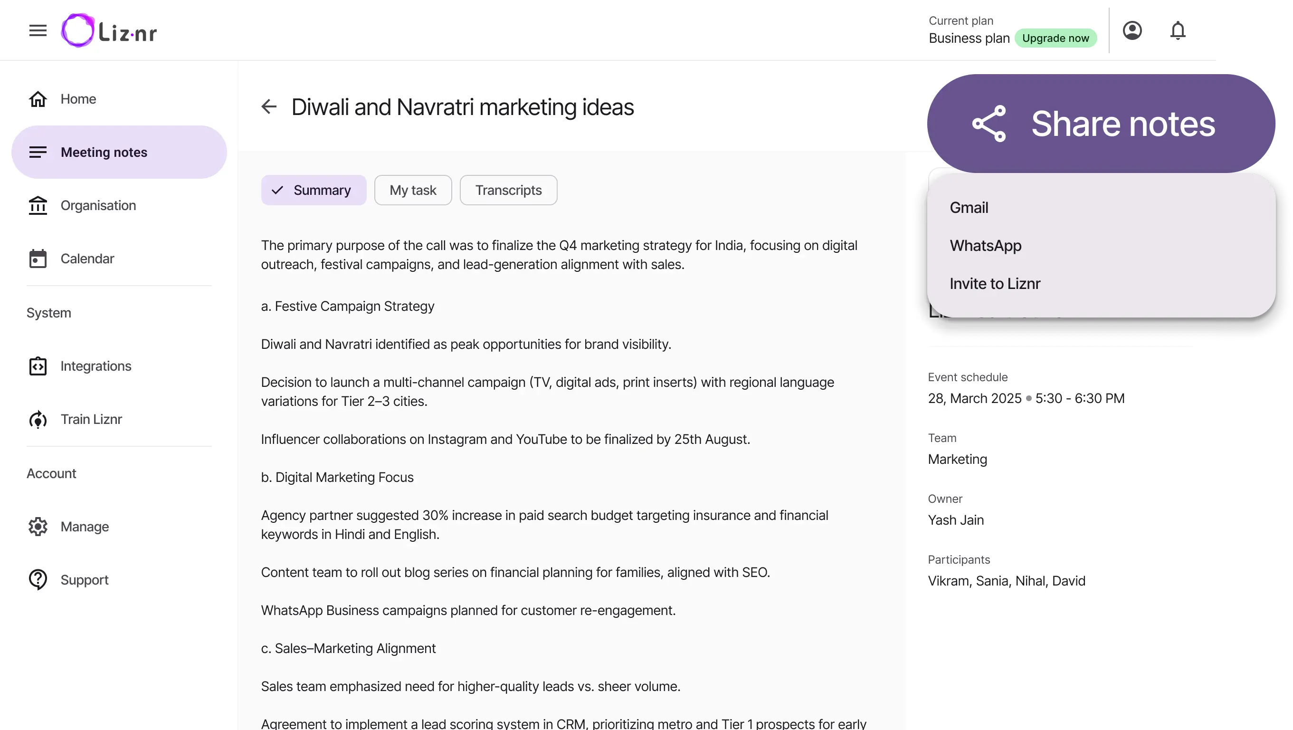
Task: Click the Integrations code icon
Action: click(x=38, y=366)
